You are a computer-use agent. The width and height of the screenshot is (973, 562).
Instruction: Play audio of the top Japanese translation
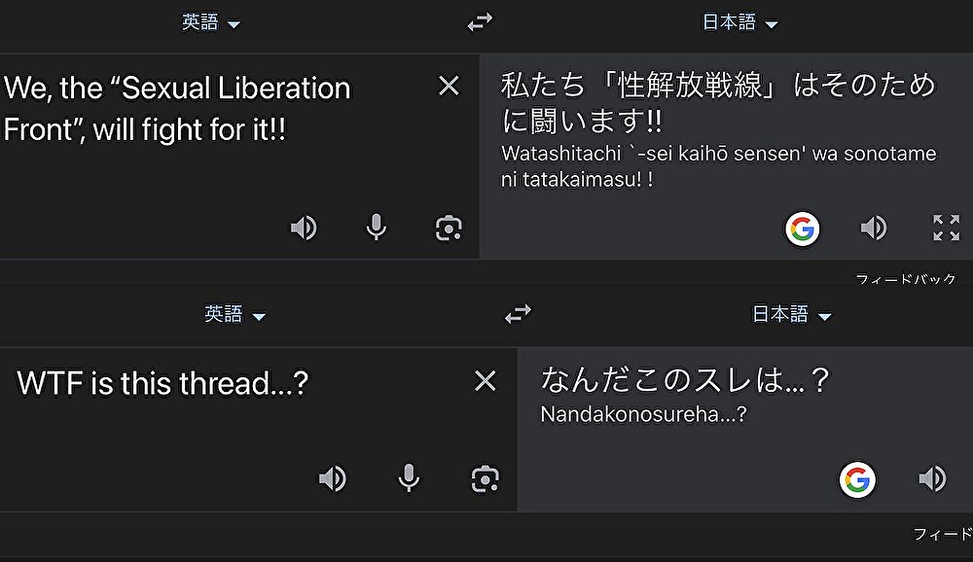point(873,228)
